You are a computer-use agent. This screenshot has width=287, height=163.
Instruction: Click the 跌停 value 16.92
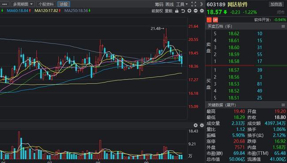click(280, 141)
